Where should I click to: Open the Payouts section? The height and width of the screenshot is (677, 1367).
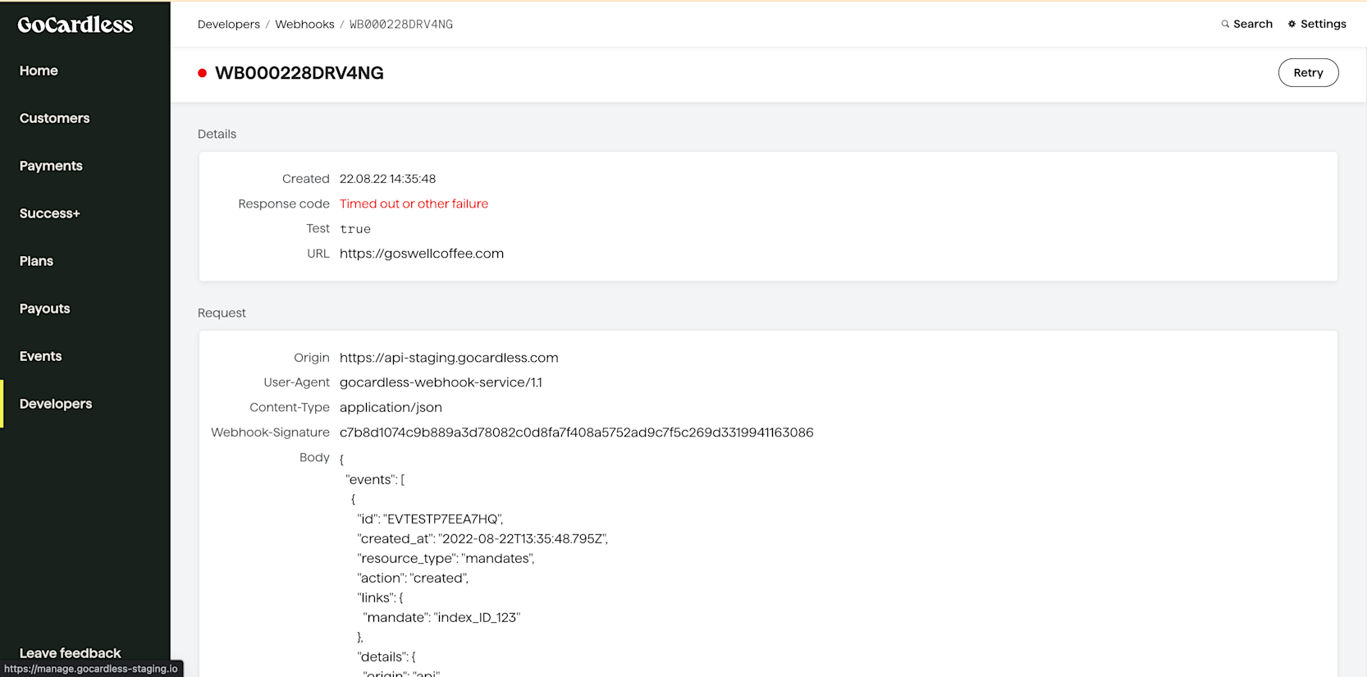coord(44,309)
